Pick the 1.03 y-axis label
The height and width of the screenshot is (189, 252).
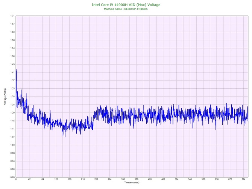tap(12, 145)
